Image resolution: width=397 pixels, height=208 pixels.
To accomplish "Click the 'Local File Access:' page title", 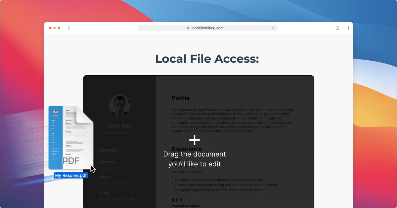I will pos(207,58).
